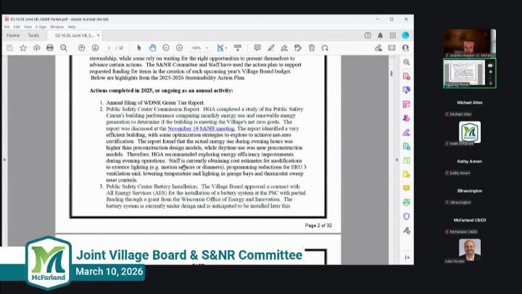Click the trash delete icon
The width and height of the screenshot is (522, 294).
[x=312, y=48]
